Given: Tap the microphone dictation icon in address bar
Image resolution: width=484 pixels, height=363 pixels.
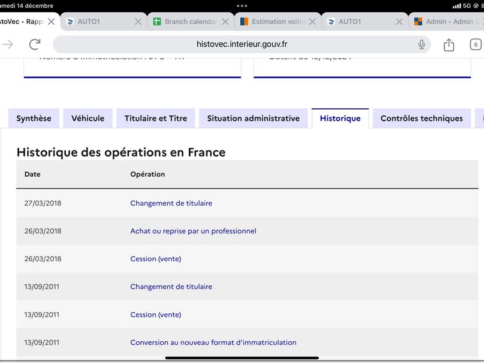Looking at the screenshot, I should click(x=421, y=44).
